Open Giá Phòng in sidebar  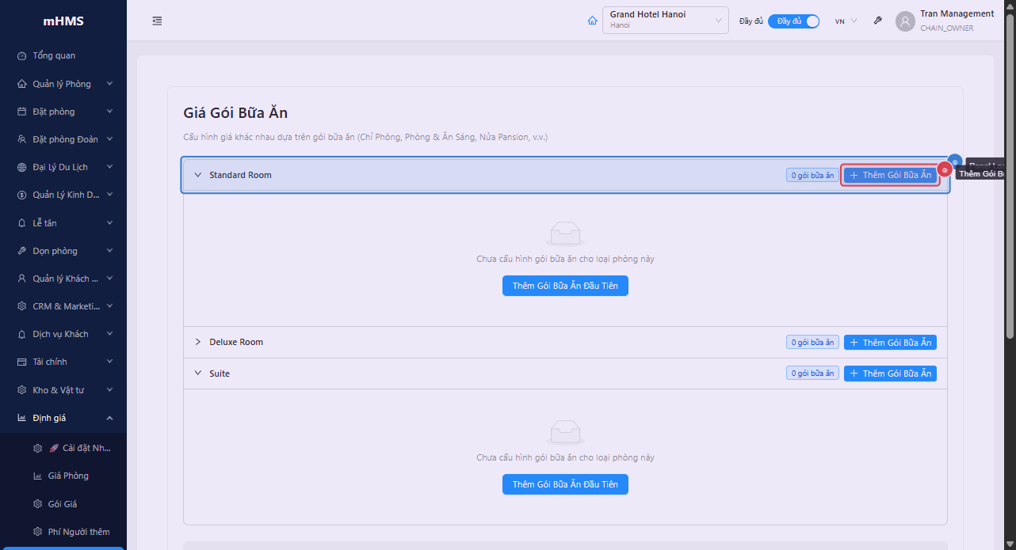pos(68,476)
